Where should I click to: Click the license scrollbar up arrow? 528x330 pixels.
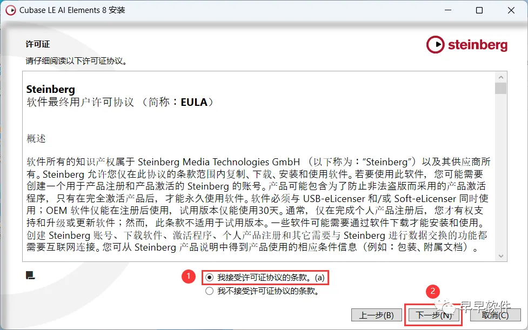(501, 77)
